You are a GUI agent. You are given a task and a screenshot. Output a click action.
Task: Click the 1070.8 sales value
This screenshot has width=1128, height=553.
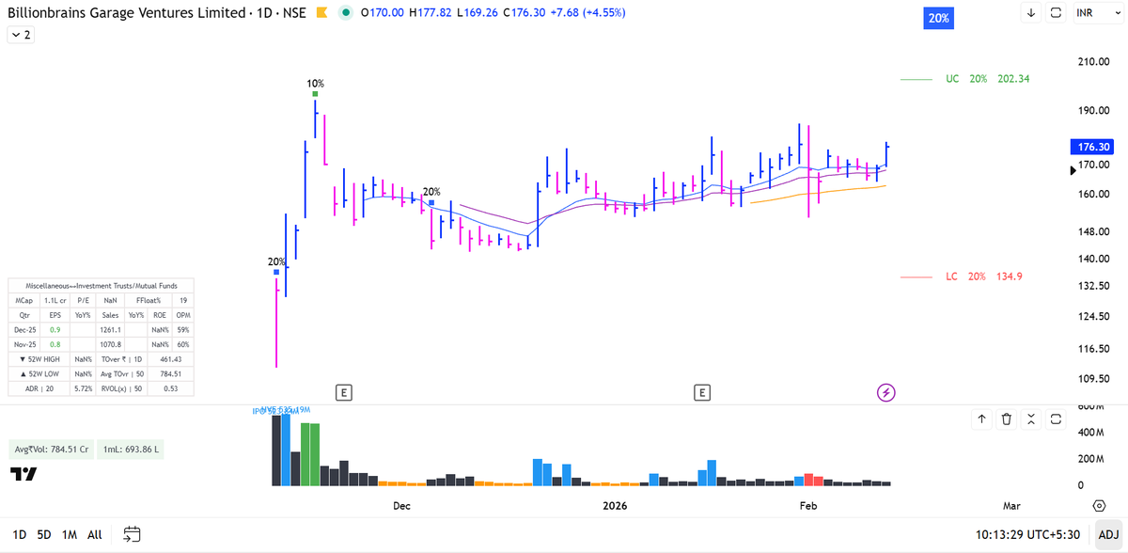point(111,345)
